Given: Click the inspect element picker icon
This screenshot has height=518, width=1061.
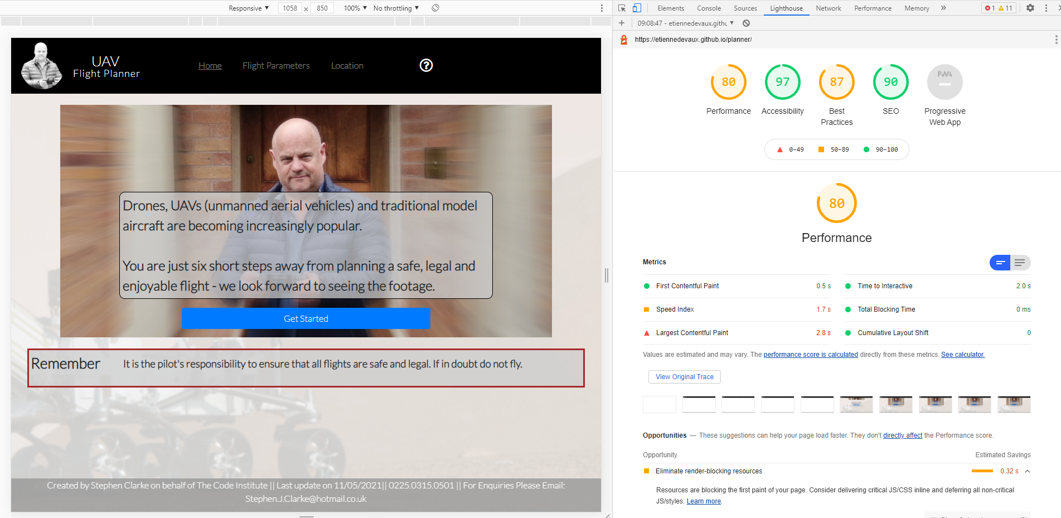Looking at the screenshot, I should [622, 8].
